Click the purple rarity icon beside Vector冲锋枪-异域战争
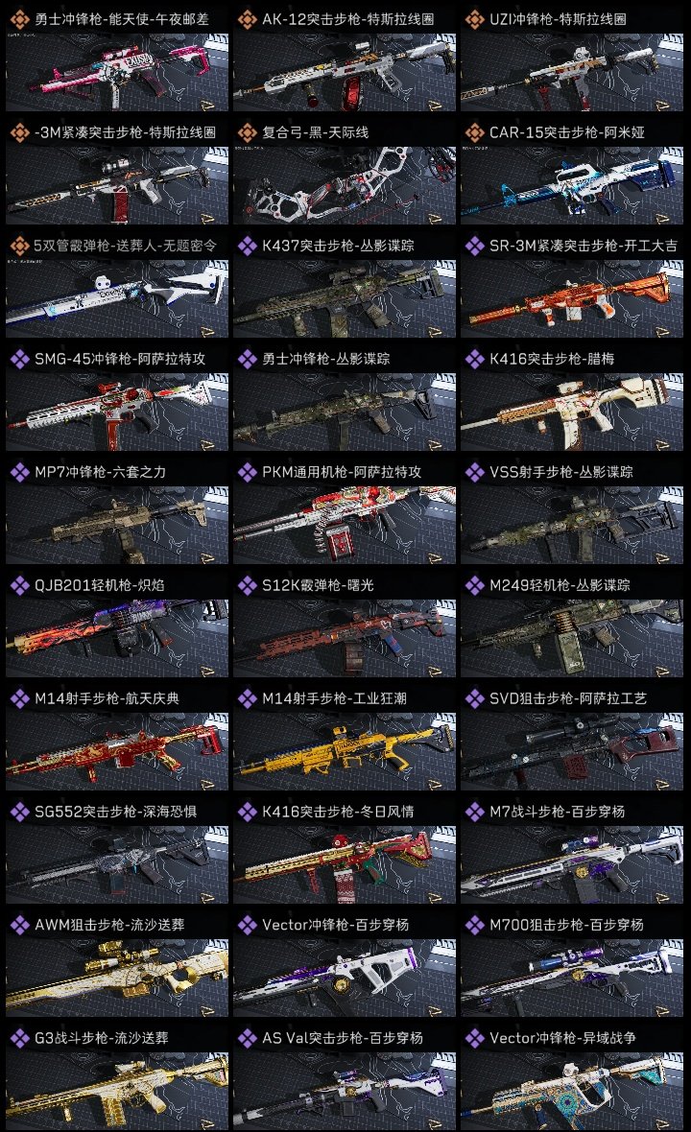 click(x=474, y=1038)
